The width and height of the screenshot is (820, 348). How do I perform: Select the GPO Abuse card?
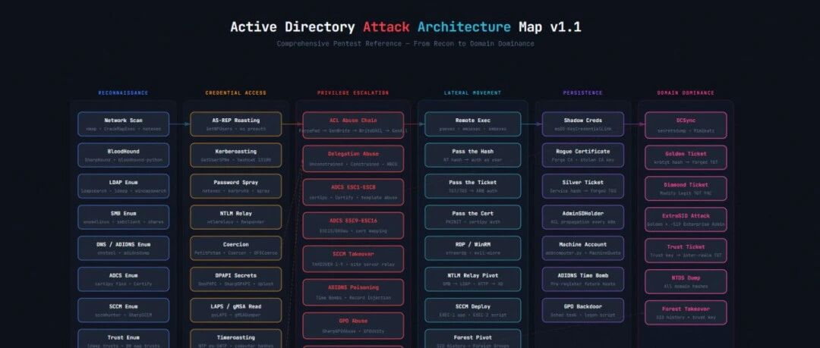pyautogui.click(x=353, y=326)
